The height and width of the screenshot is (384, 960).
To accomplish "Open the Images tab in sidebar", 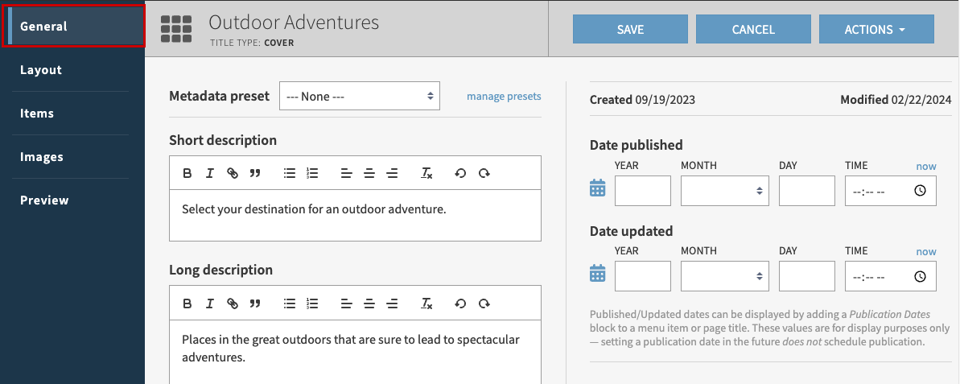I will [42, 157].
